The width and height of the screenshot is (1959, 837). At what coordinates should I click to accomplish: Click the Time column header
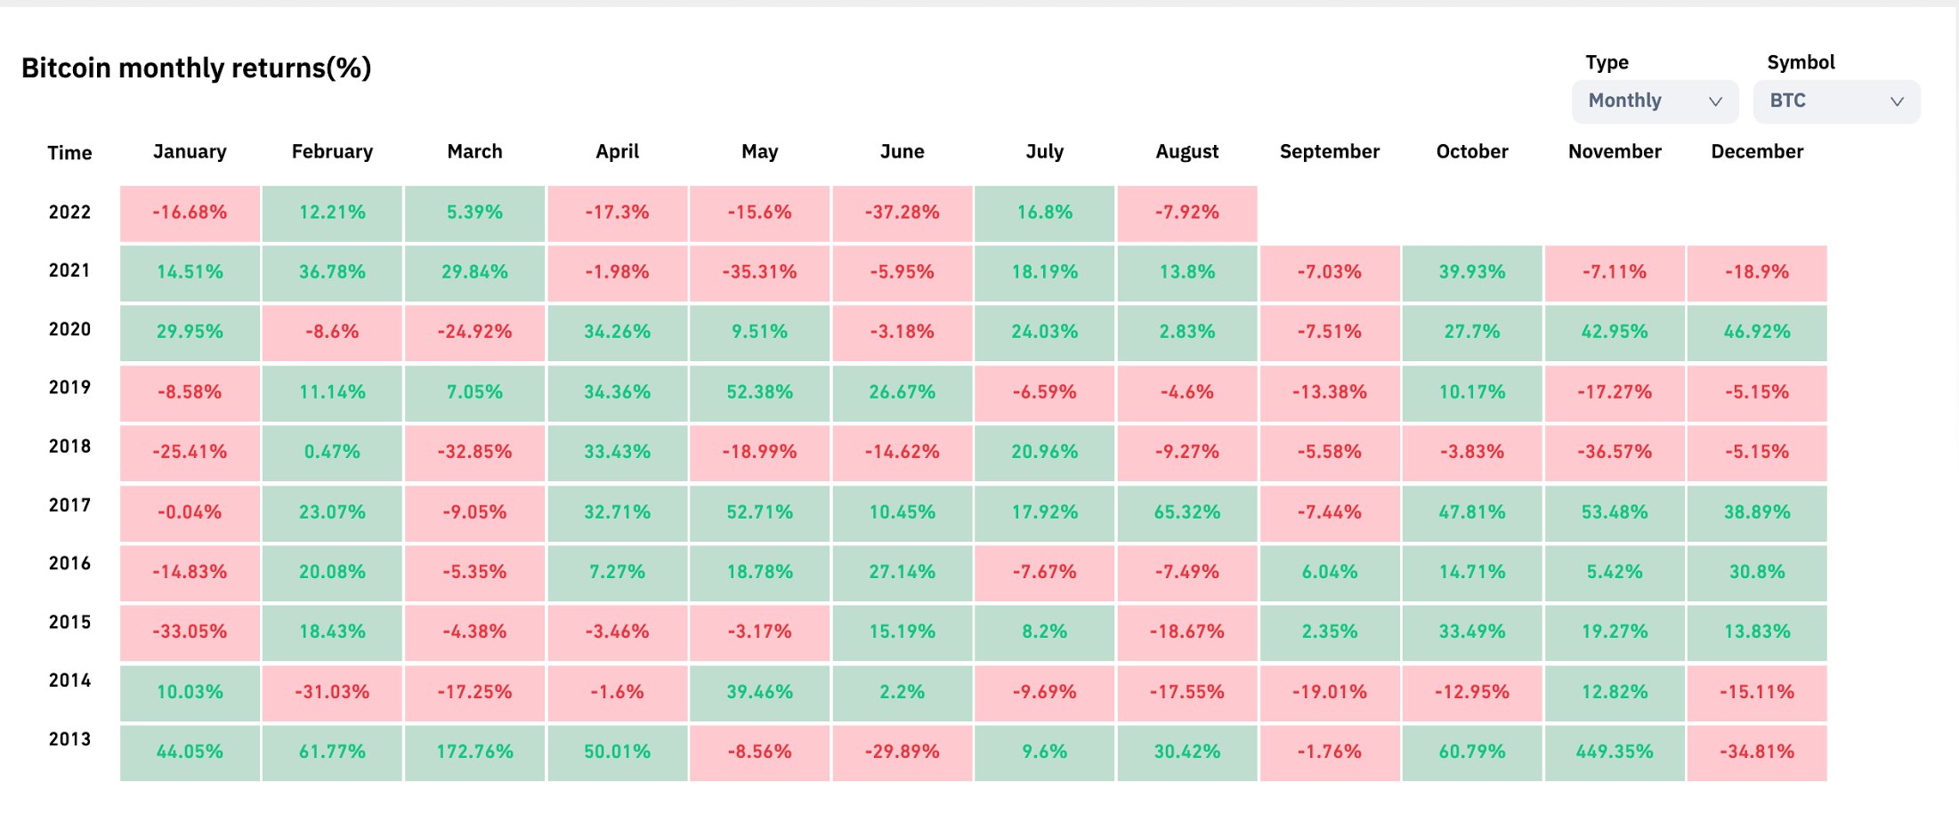pos(69,153)
